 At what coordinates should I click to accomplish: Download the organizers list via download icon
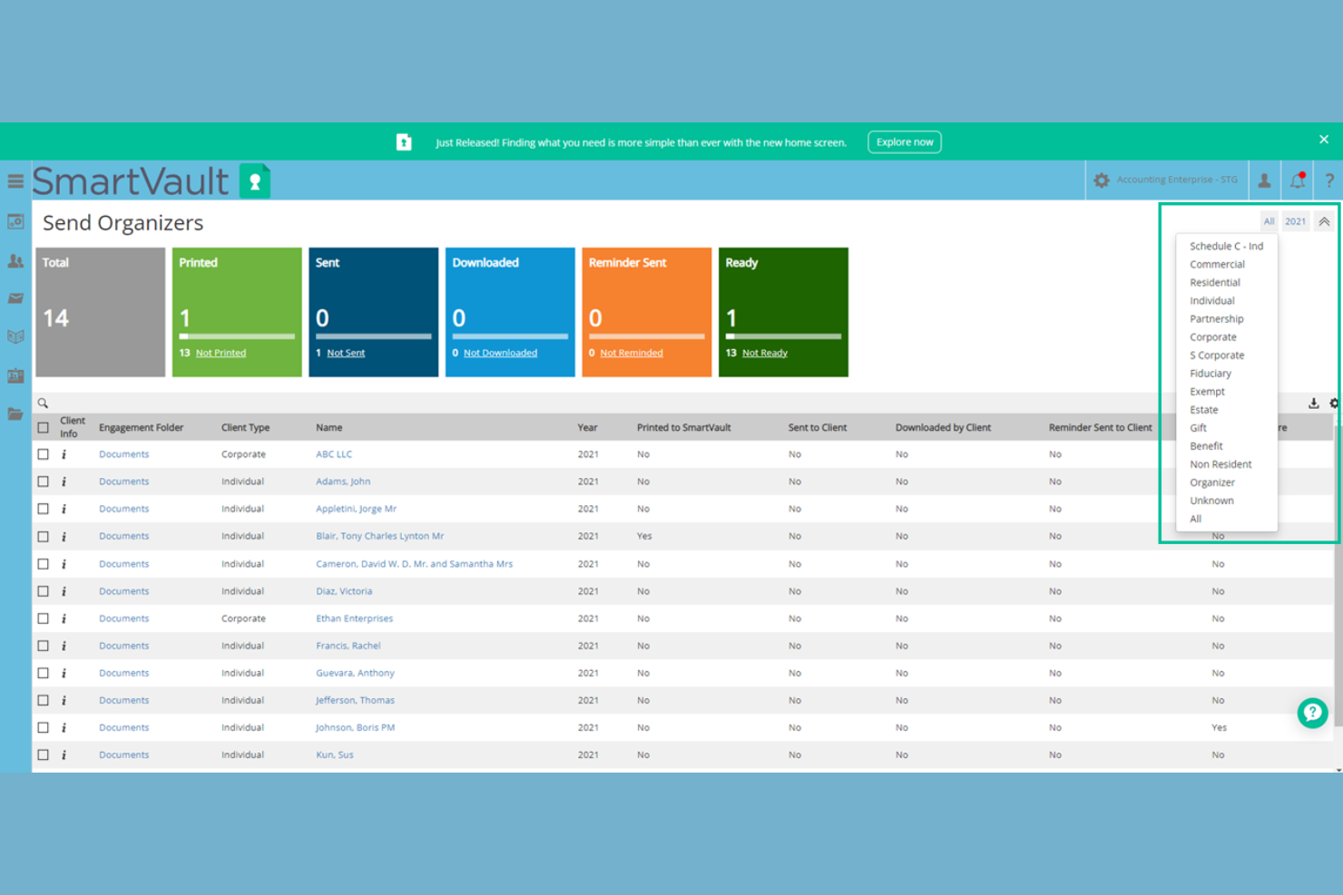(1314, 403)
